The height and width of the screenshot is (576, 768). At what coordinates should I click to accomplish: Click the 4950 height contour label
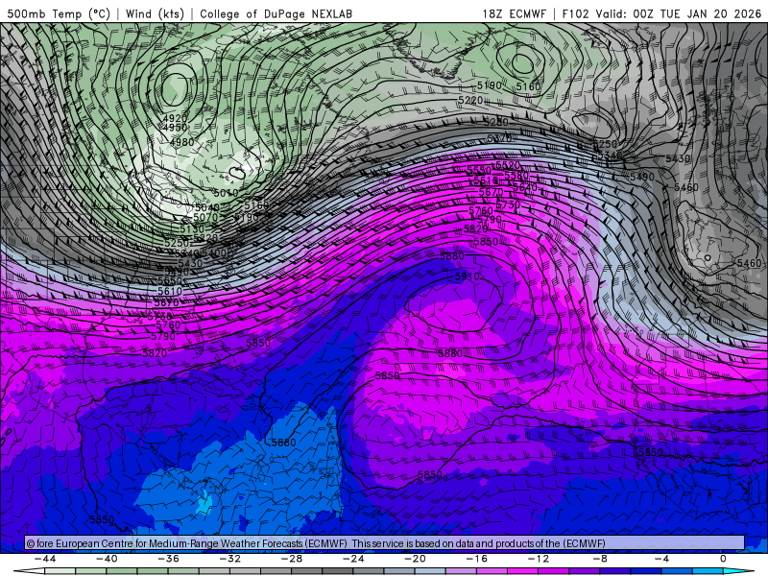click(175, 128)
